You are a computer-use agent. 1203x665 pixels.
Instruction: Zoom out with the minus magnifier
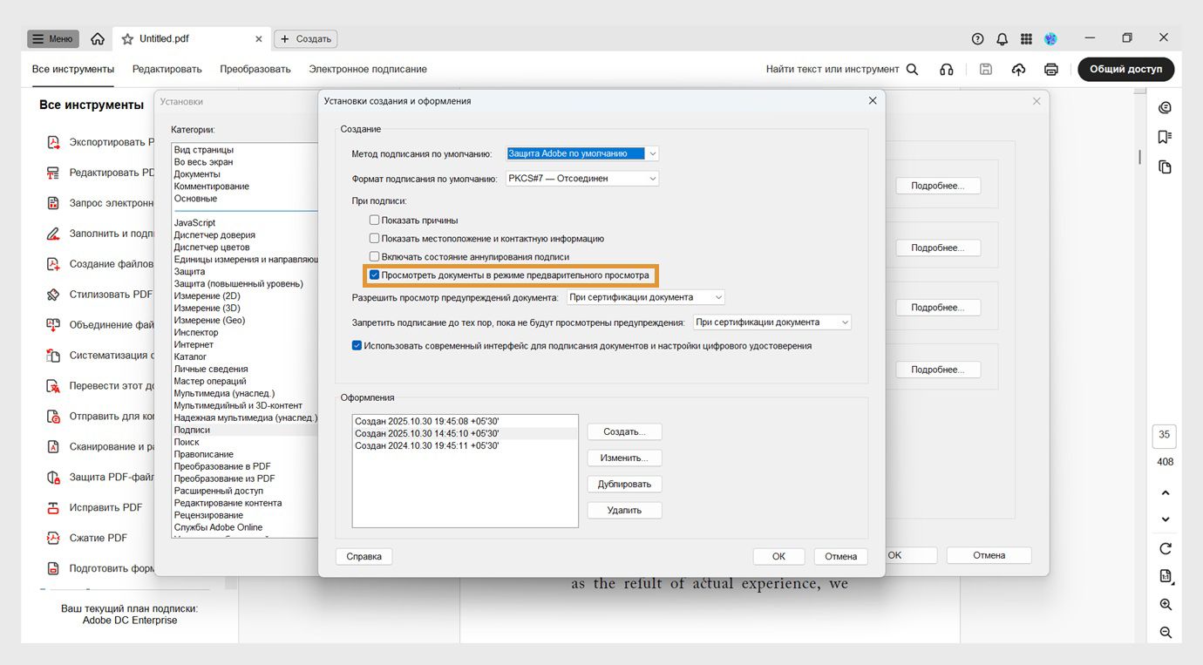[x=1166, y=633]
